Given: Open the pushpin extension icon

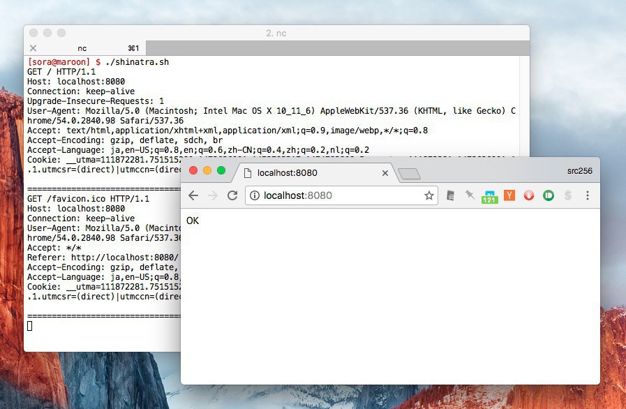Looking at the screenshot, I should click(470, 195).
